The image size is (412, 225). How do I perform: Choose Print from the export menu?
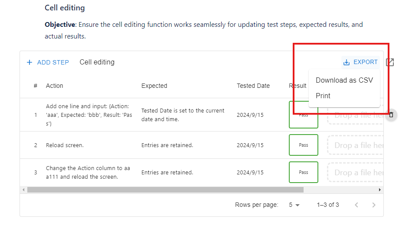[323, 96]
